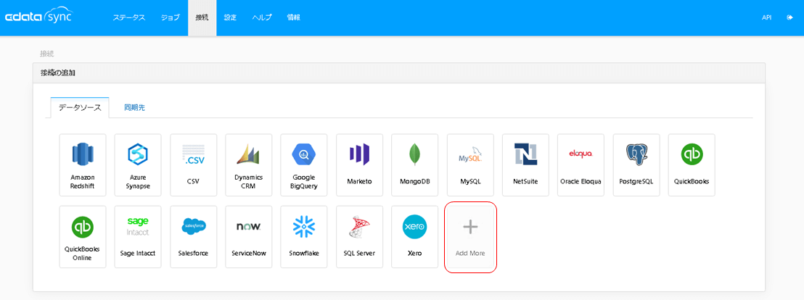Select the QuickBooks Online connector

point(83,236)
